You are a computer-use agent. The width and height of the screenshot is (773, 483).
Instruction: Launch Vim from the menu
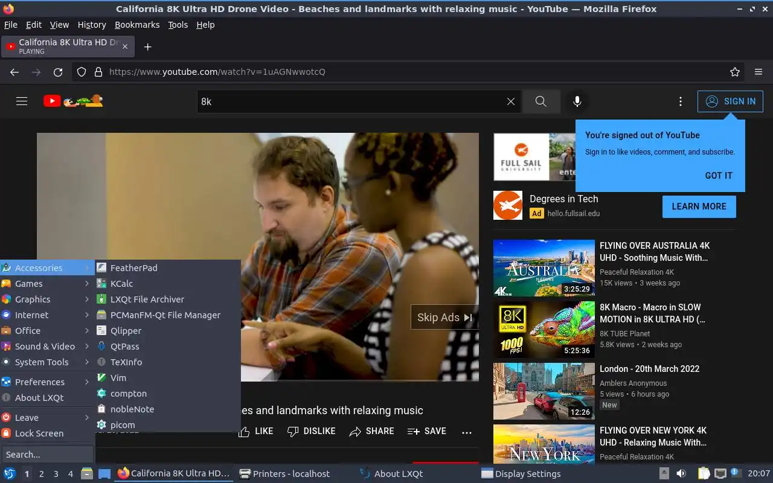tap(168, 377)
